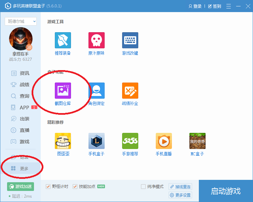Minimize the window

pyautogui.click(x=238, y=6)
